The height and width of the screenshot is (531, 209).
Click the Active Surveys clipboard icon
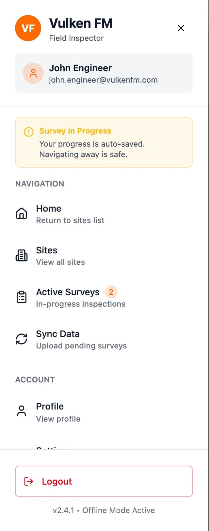(x=22, y=297)
